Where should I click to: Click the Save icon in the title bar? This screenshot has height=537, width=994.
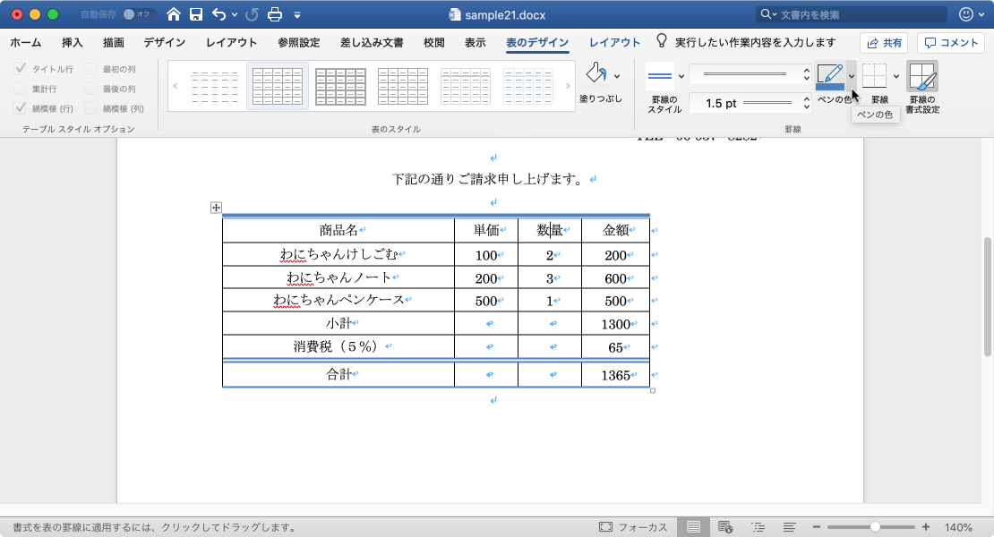[x=194, y=14]
